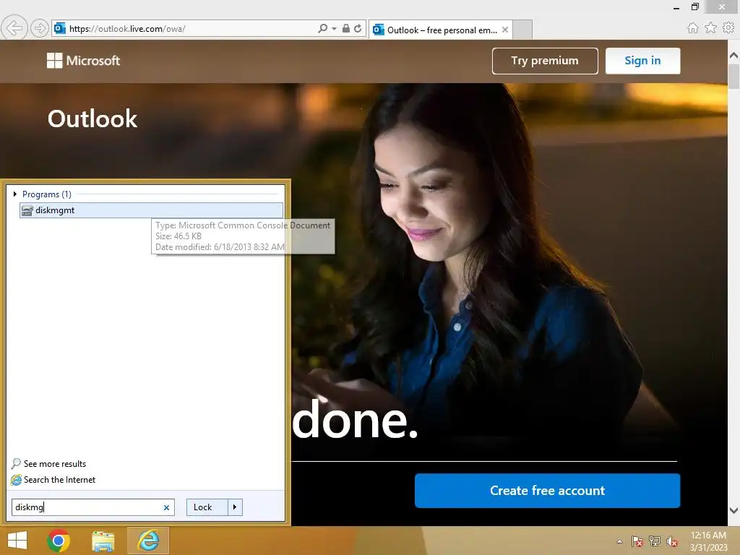Click the browser Home icon
Image resolution: width=740 pixels, height=555 pixels.
[693, 28]
